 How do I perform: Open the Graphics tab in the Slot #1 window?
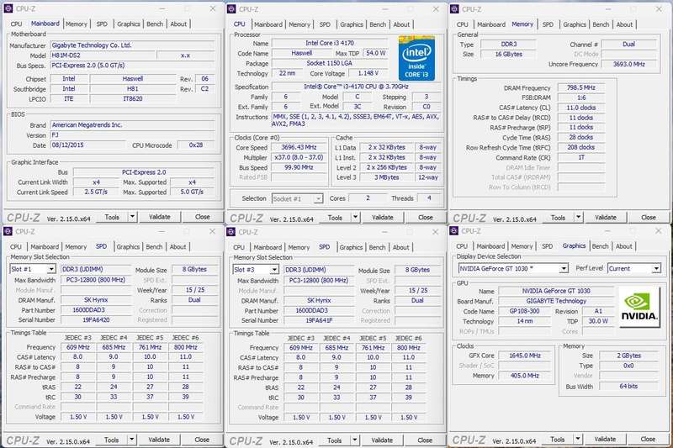(128, 247)
